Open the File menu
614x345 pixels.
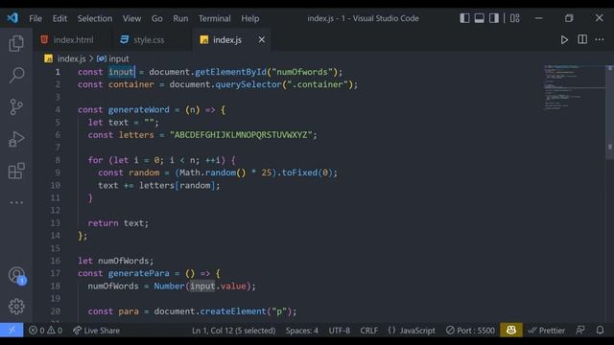tap(35, 18)
